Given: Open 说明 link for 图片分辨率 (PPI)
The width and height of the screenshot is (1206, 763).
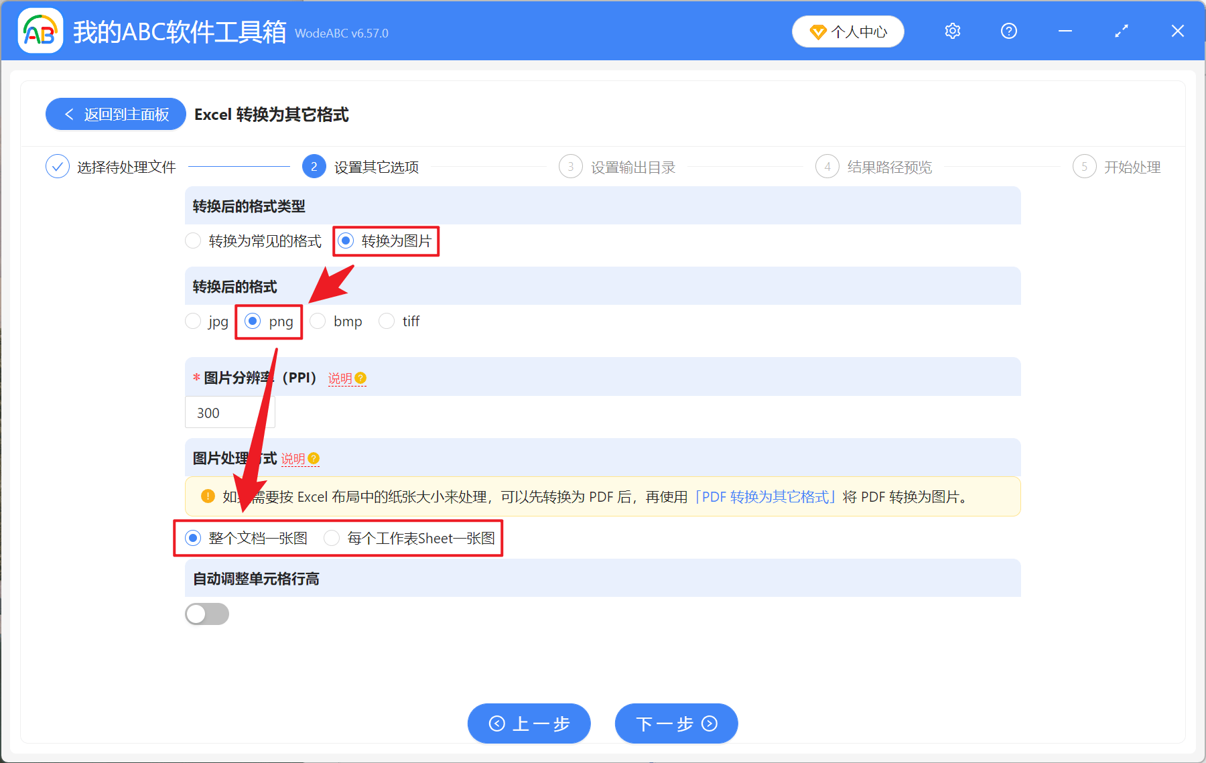Looking at the screenshot, I should click(340, 378).
